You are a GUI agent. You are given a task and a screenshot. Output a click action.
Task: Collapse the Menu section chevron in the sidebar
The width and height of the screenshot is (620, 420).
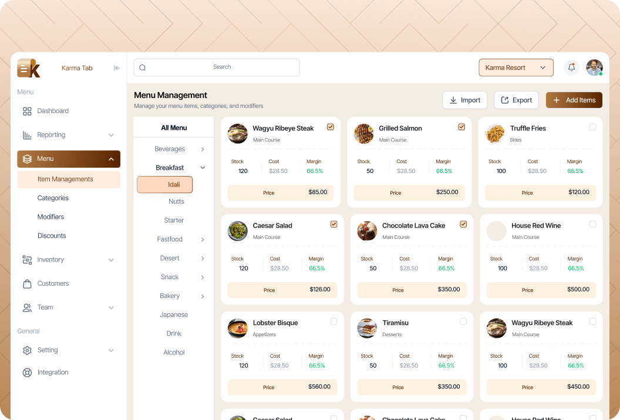click(x=111, y=159)
